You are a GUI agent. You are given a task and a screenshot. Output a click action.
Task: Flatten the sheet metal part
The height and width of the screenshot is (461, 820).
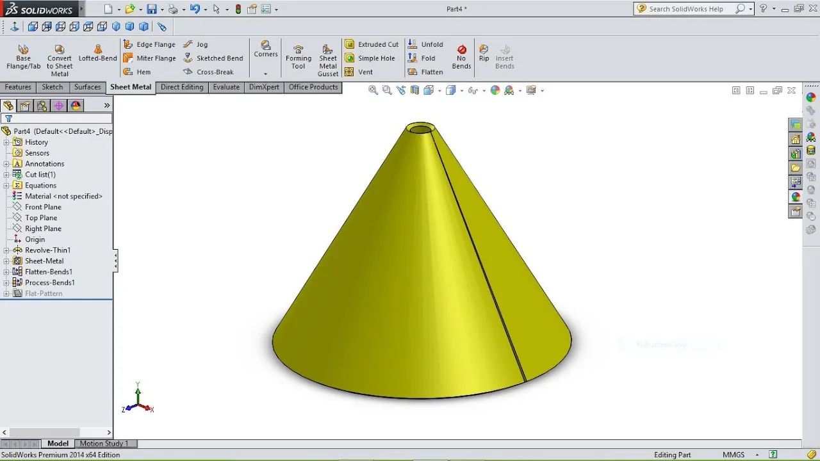[425, 72]
